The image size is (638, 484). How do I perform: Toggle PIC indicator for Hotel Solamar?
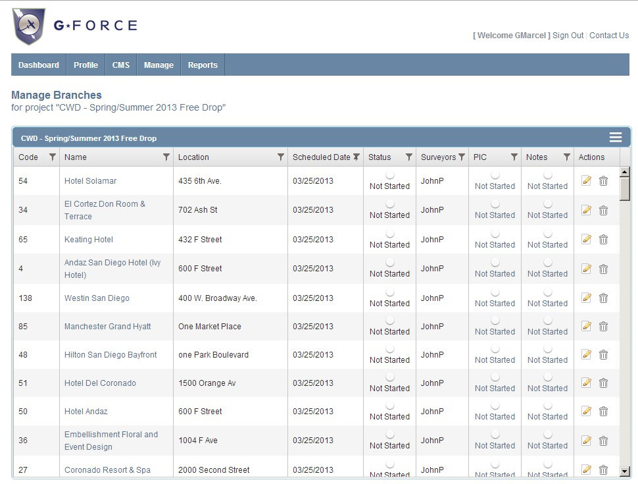495,175
